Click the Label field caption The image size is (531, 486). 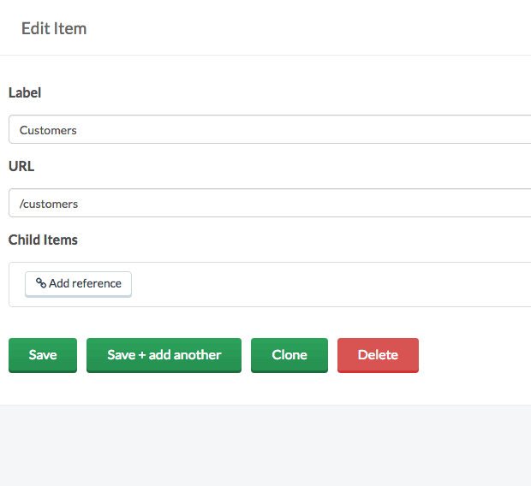tap(25, 92)
